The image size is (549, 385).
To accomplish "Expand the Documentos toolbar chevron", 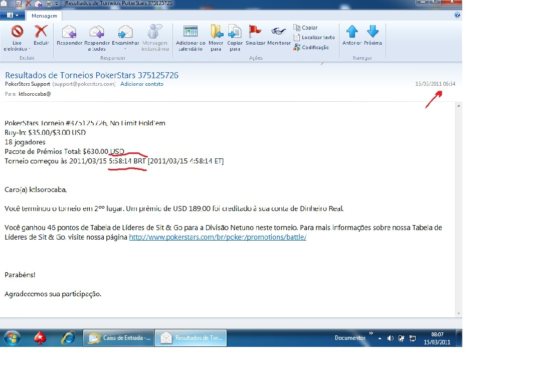I will 371,333.
